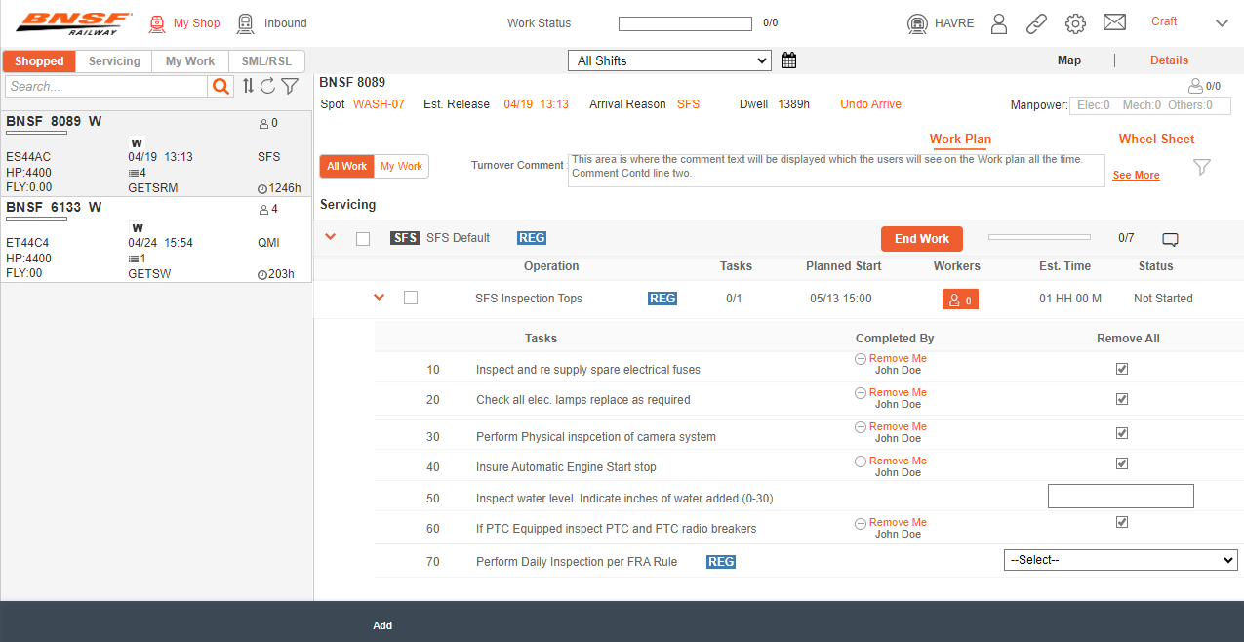This screenshot has height=642, width=1244.
Task: Click the water inches input for task 50
Action: 1121,496
